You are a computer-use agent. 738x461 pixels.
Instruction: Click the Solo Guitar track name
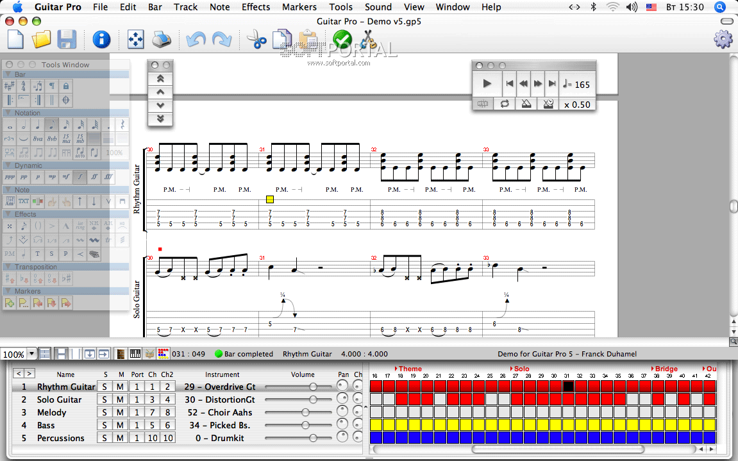tap(59, 399)
